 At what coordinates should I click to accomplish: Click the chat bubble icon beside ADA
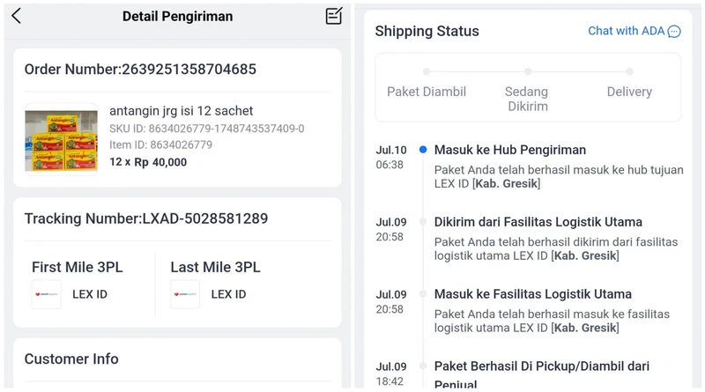674,32
